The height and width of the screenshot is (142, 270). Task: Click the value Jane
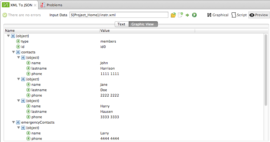(104, 85)
